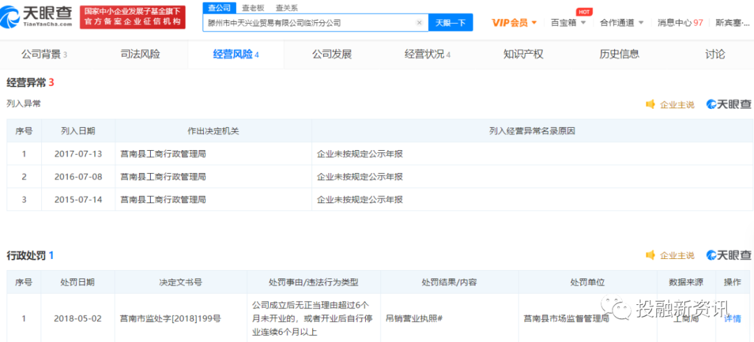This screenshot has height=342, width=754.
Task: Click the 处罚单位 column header
Action: pos(588,283)
